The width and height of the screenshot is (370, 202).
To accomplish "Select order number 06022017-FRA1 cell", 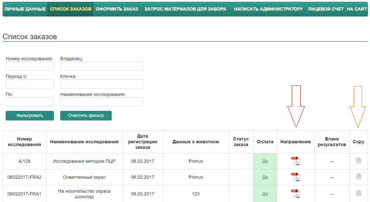I will click(24, 194).
